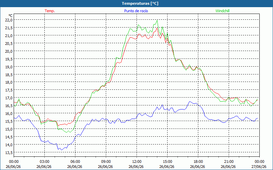Screen dimensions: 273x170
Task: Click the 16,0 y-axis label
Action: (9, 114)
